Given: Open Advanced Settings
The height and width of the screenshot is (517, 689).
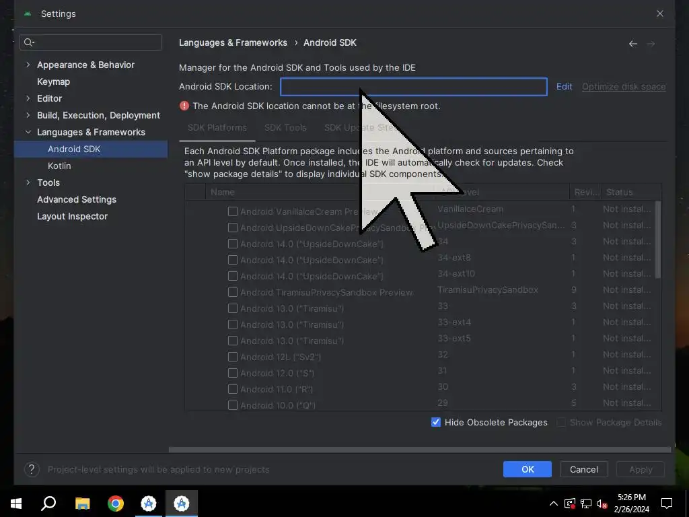Looking at the screenshot, I should (x=77, y=199).
